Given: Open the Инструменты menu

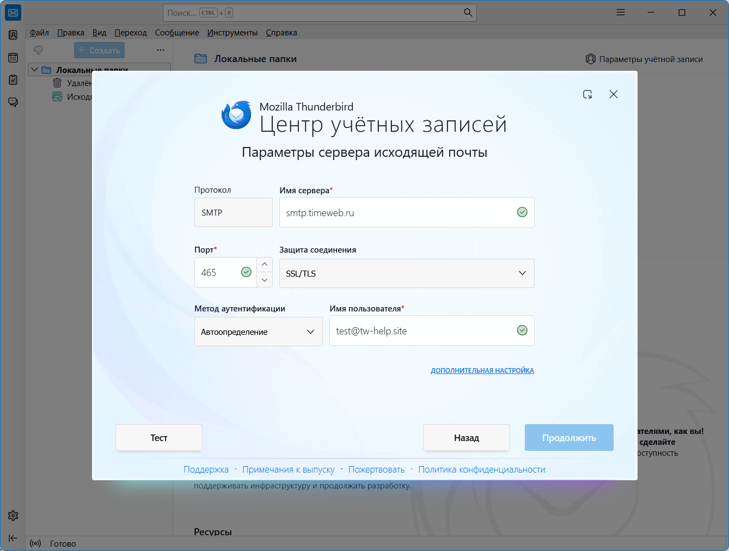Looking at the screenshot, I should click(232, 33).
